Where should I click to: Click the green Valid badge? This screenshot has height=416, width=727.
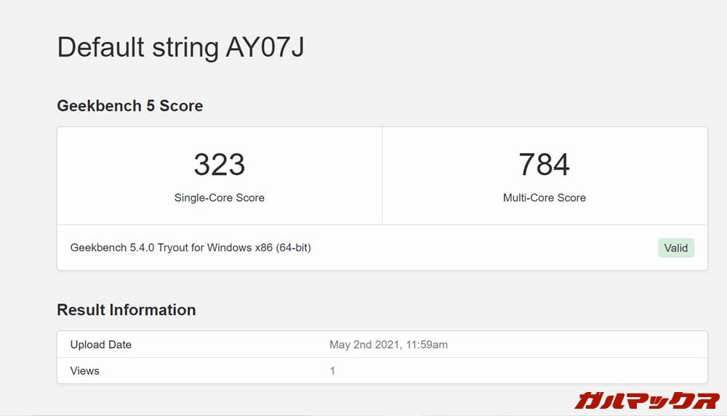[675, 248]
